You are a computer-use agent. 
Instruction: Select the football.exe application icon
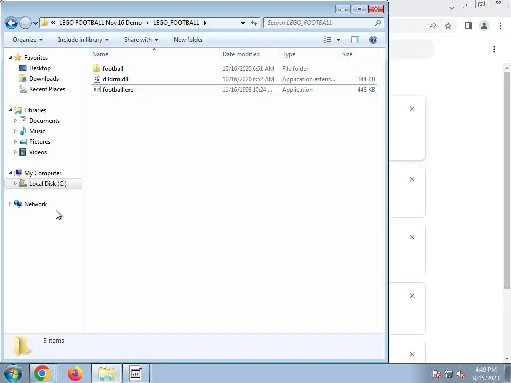[97, 90]
